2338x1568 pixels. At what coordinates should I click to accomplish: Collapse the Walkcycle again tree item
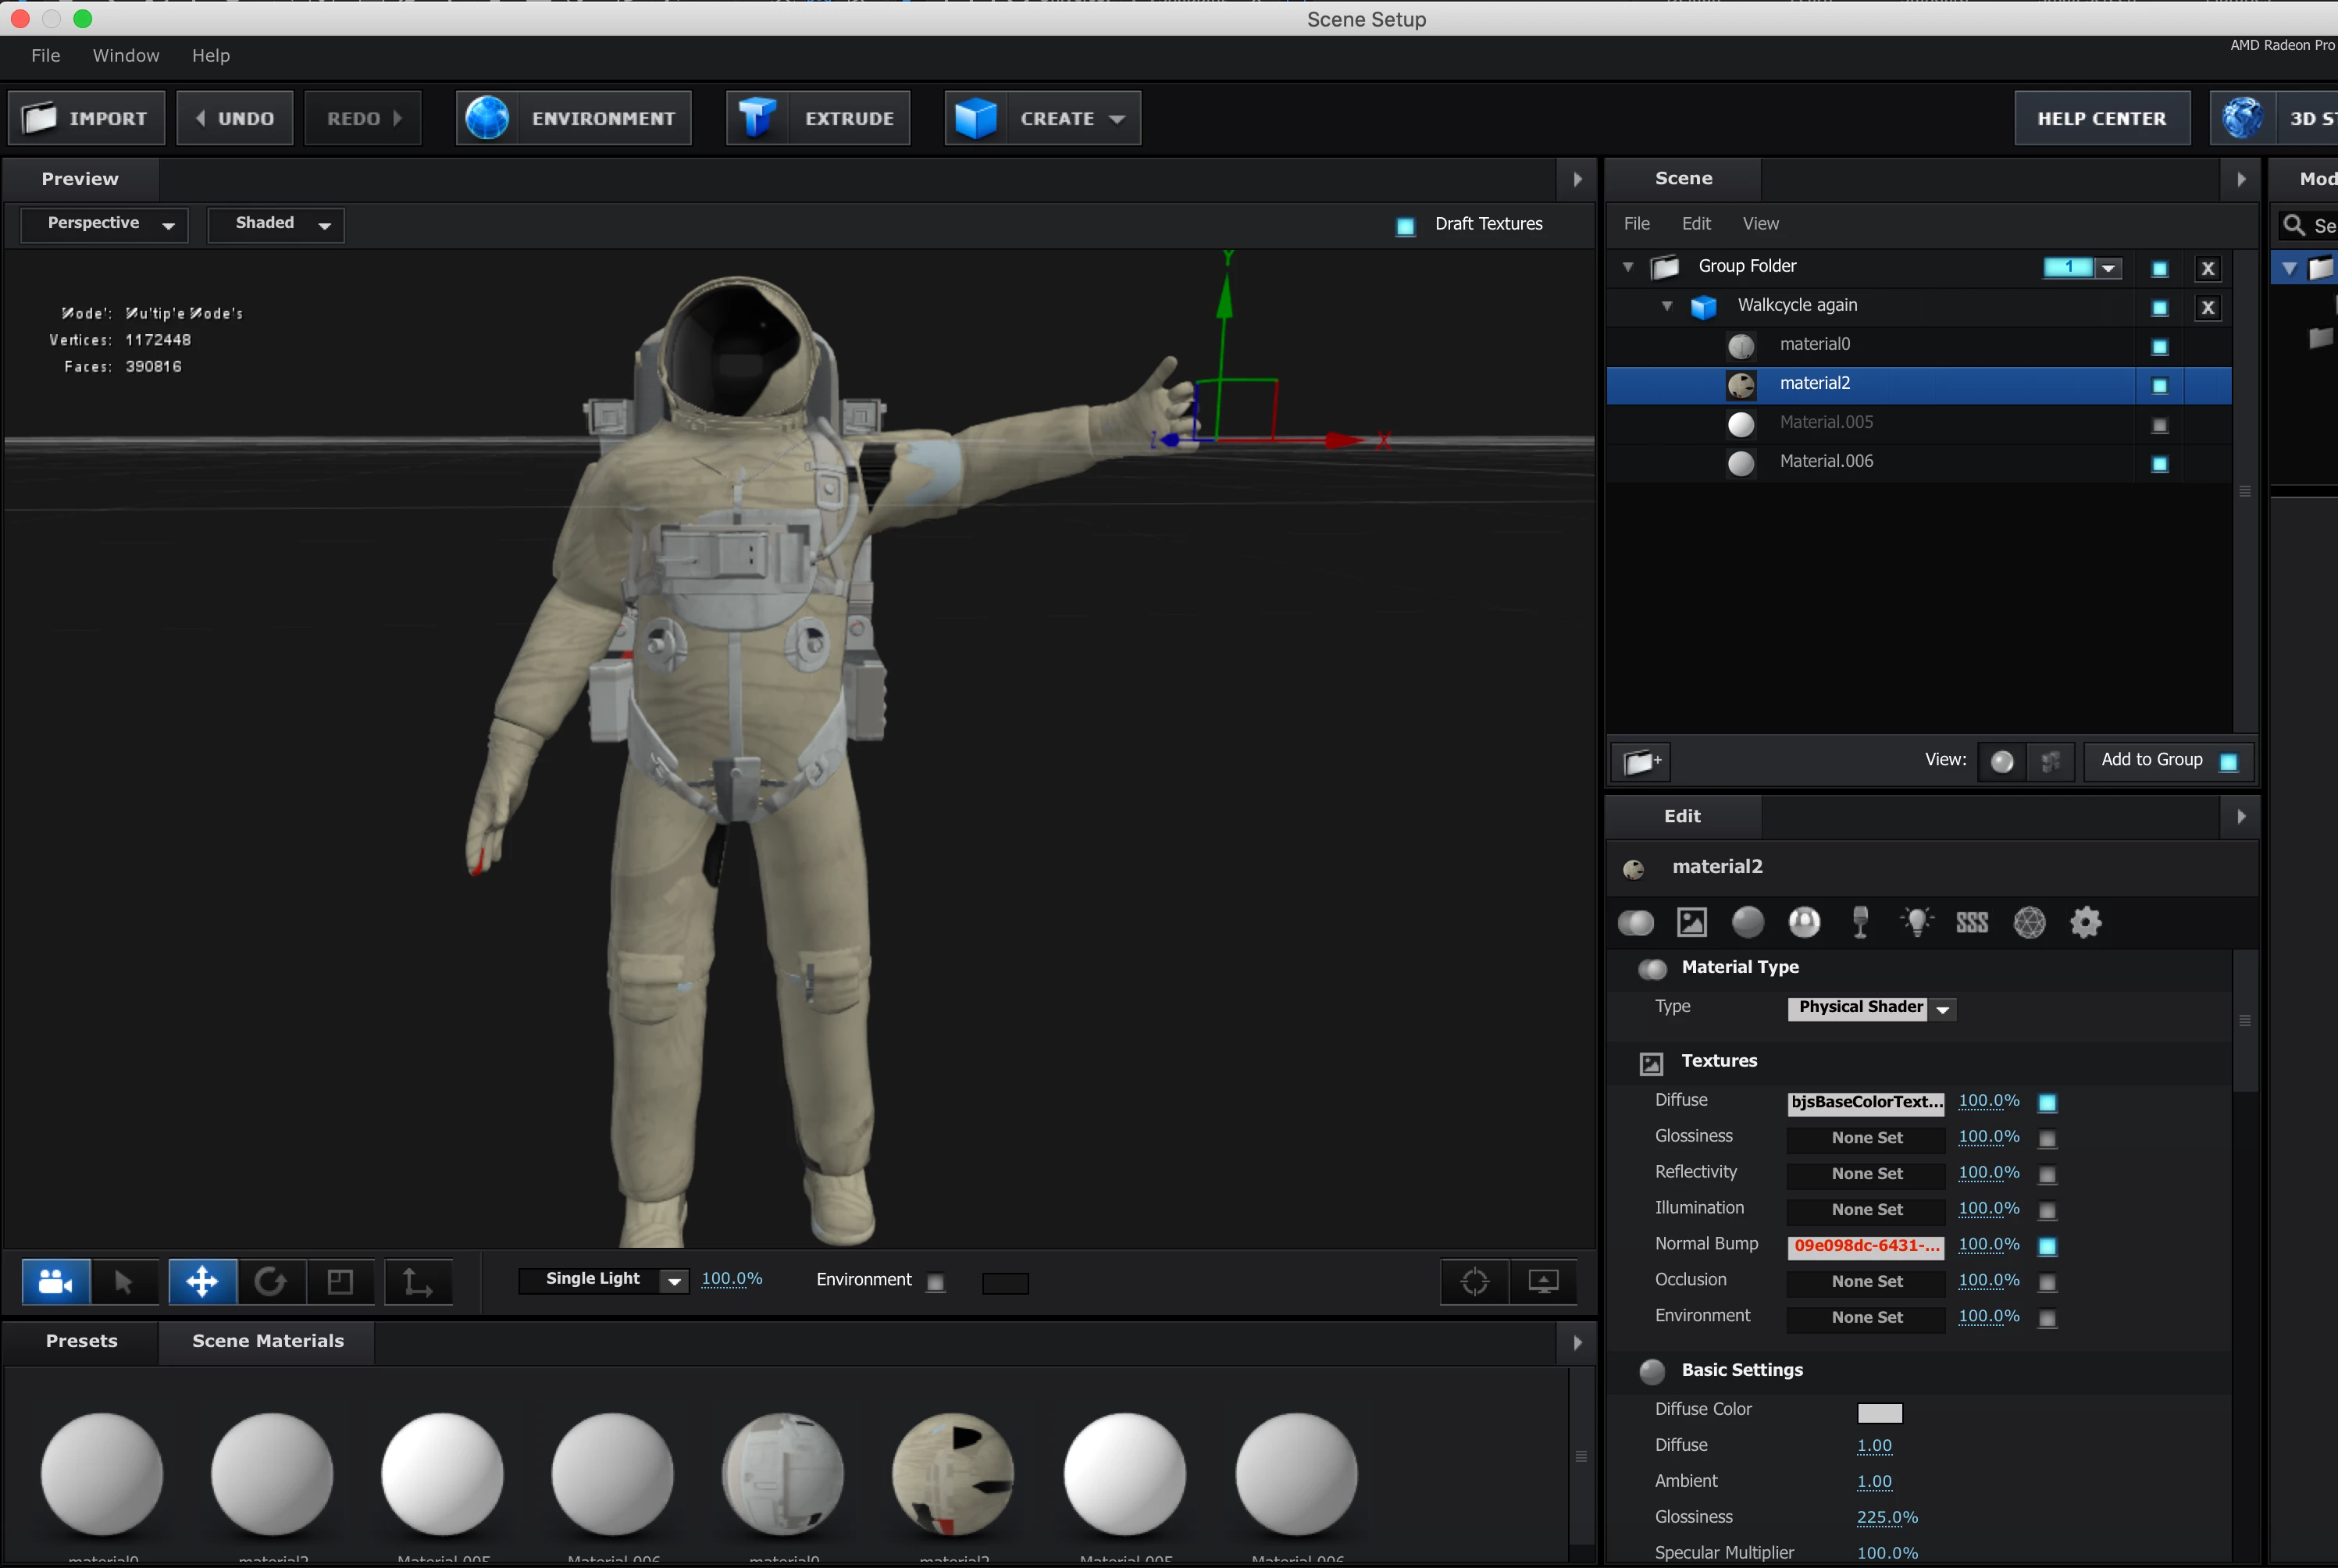pos(1666,306)
